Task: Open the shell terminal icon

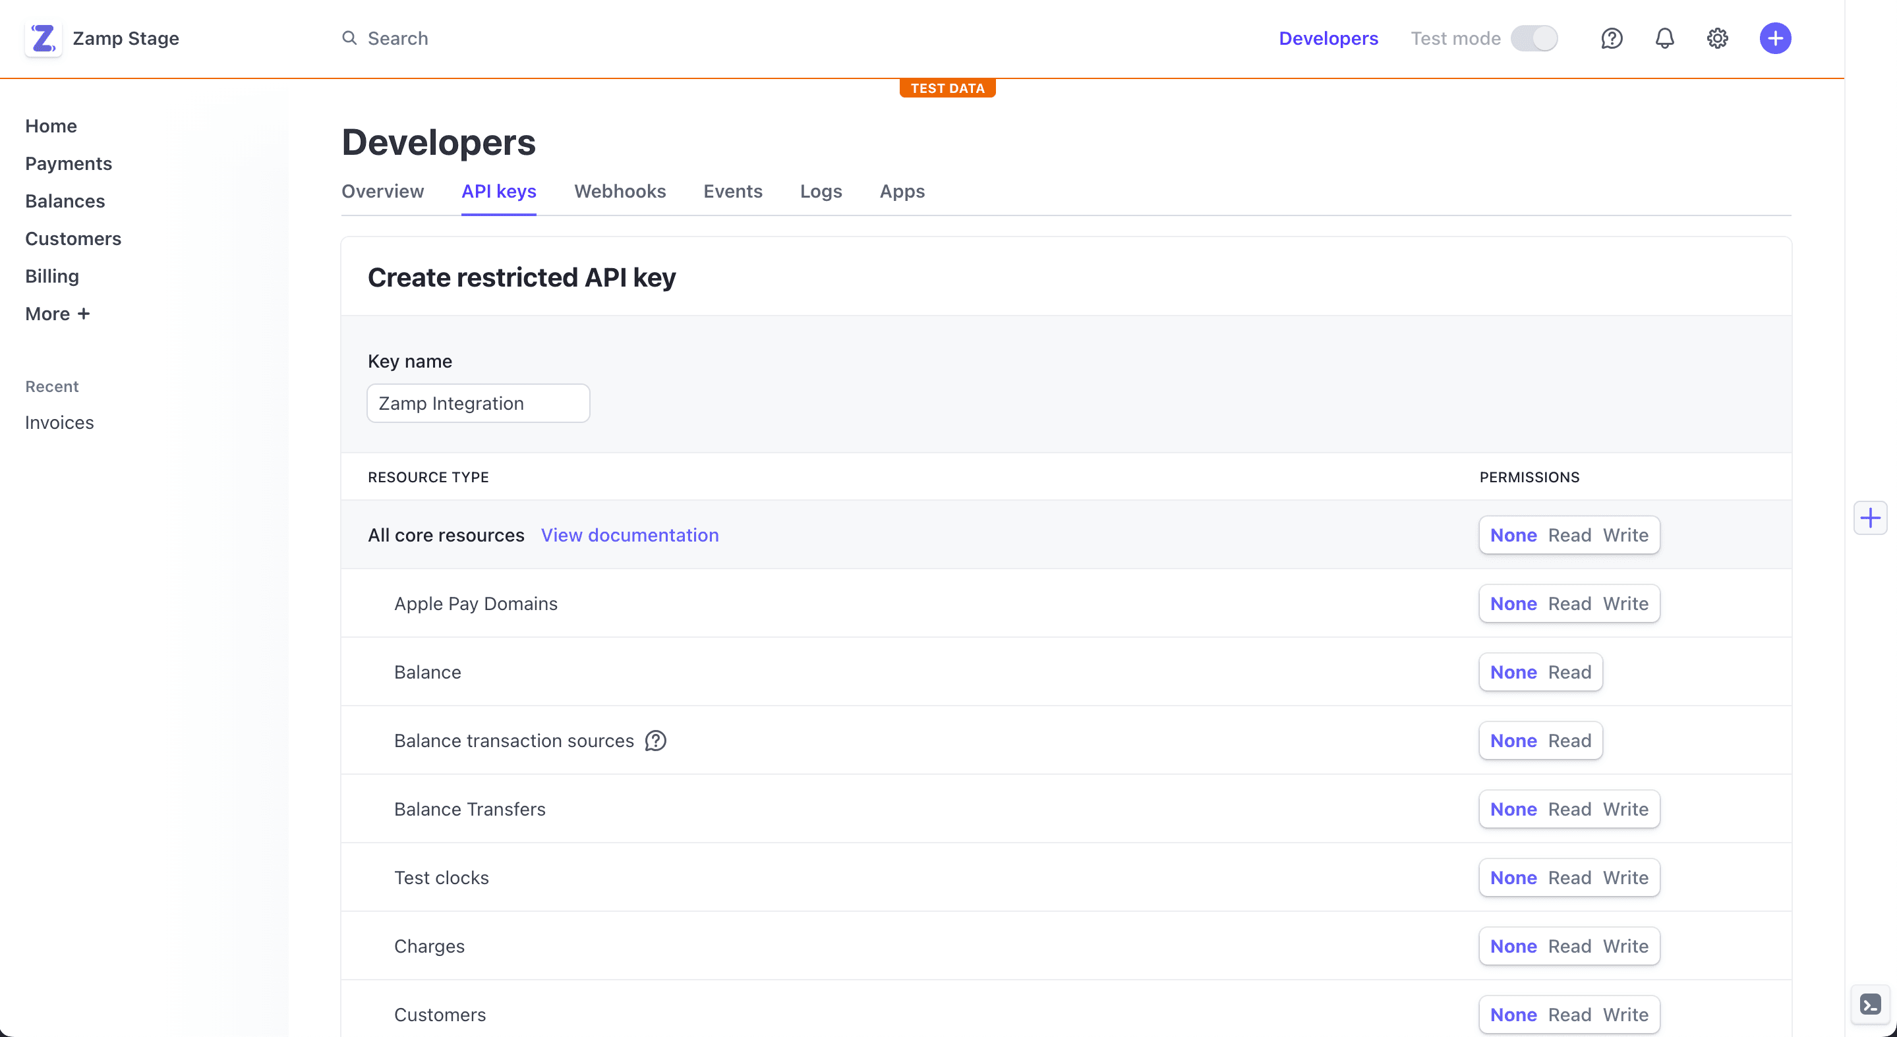Action: pyautogui.click(x=1870, y=1004)
